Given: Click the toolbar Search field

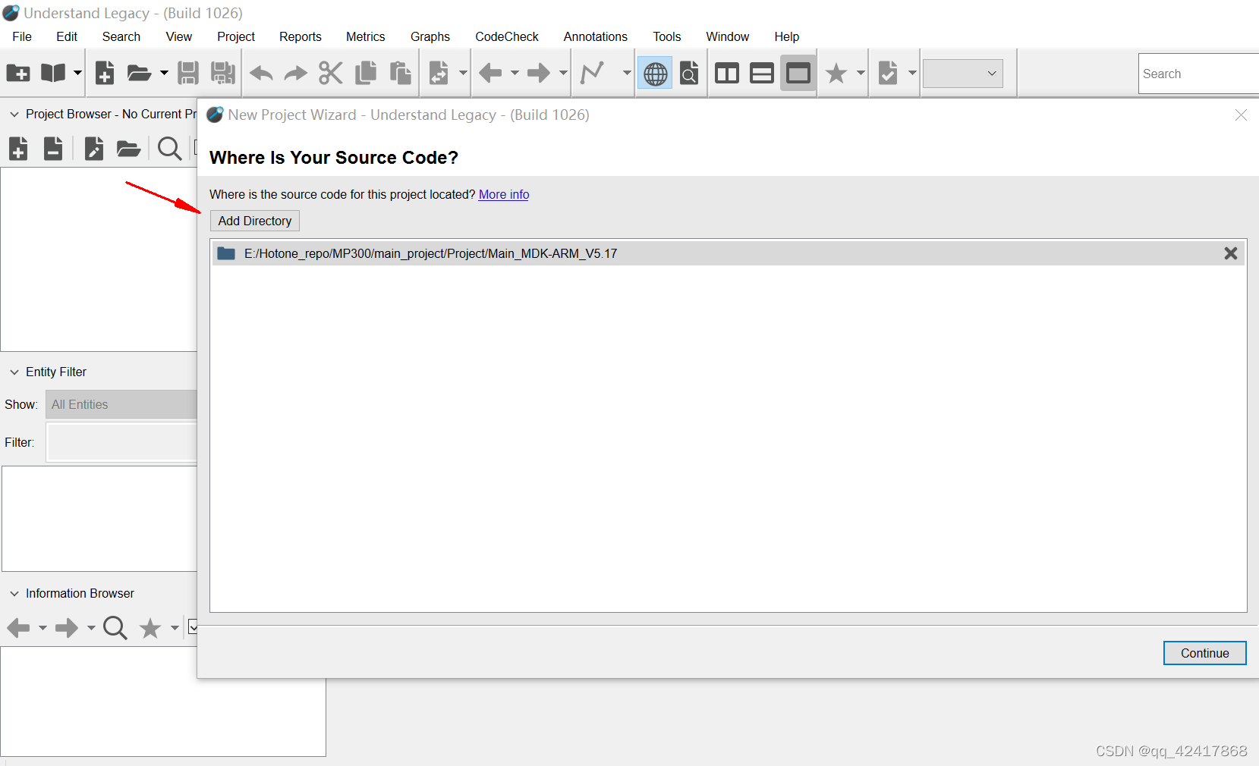Looking at the screenshot, I should [x=1199, y=74].
